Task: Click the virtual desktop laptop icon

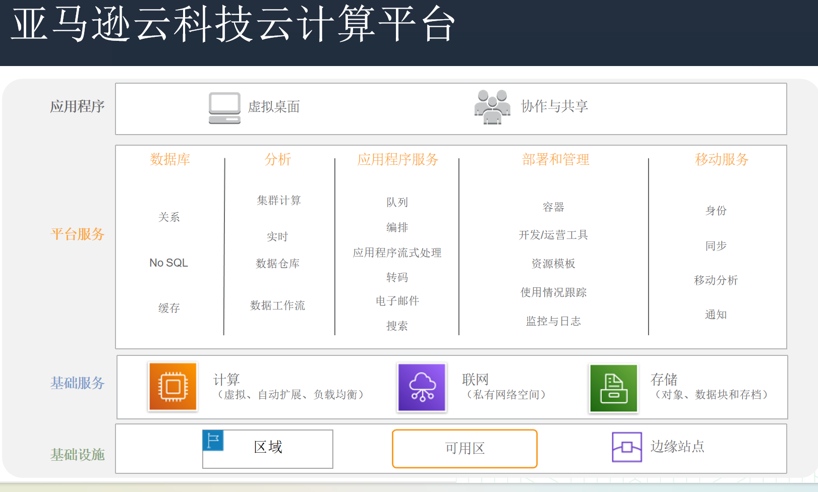Action: pyautogui.click(x=224, y=108)
